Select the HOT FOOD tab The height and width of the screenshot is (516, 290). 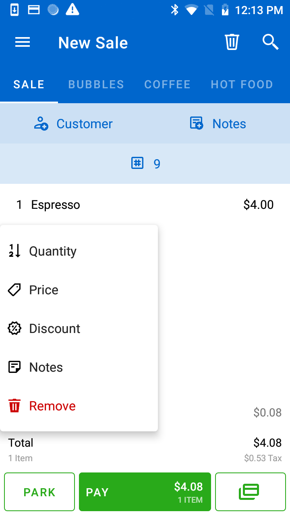click(x=242, y=84)
